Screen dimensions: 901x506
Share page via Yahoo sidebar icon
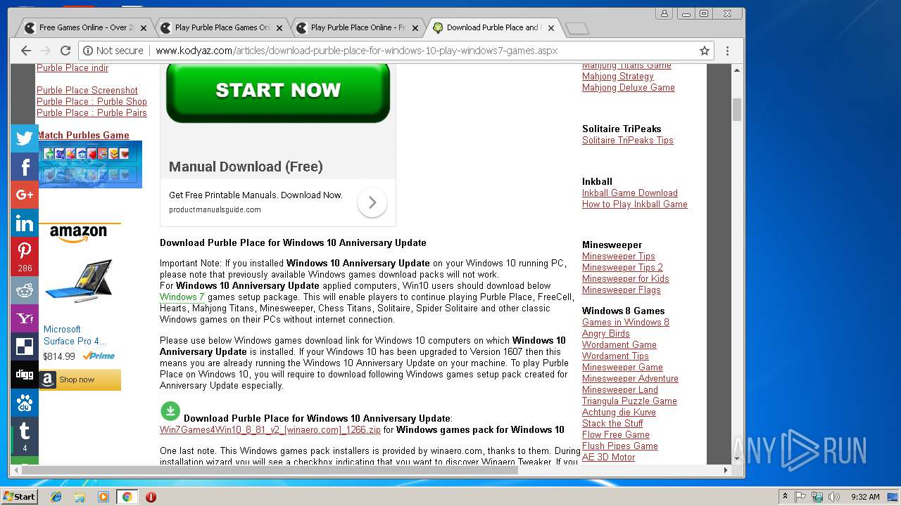25,318
